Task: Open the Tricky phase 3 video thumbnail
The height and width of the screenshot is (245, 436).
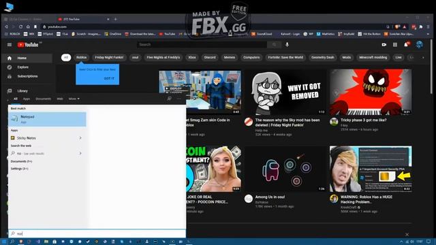Action: [x=371, y=93]
